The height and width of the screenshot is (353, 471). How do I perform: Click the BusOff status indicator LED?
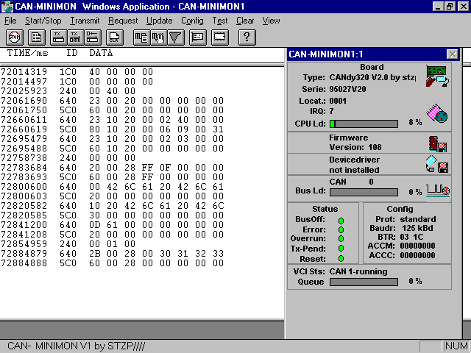pyautogui.click(x=341, y=221)
